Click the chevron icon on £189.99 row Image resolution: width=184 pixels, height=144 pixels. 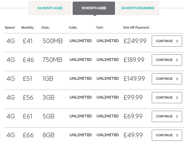point(177,60)
